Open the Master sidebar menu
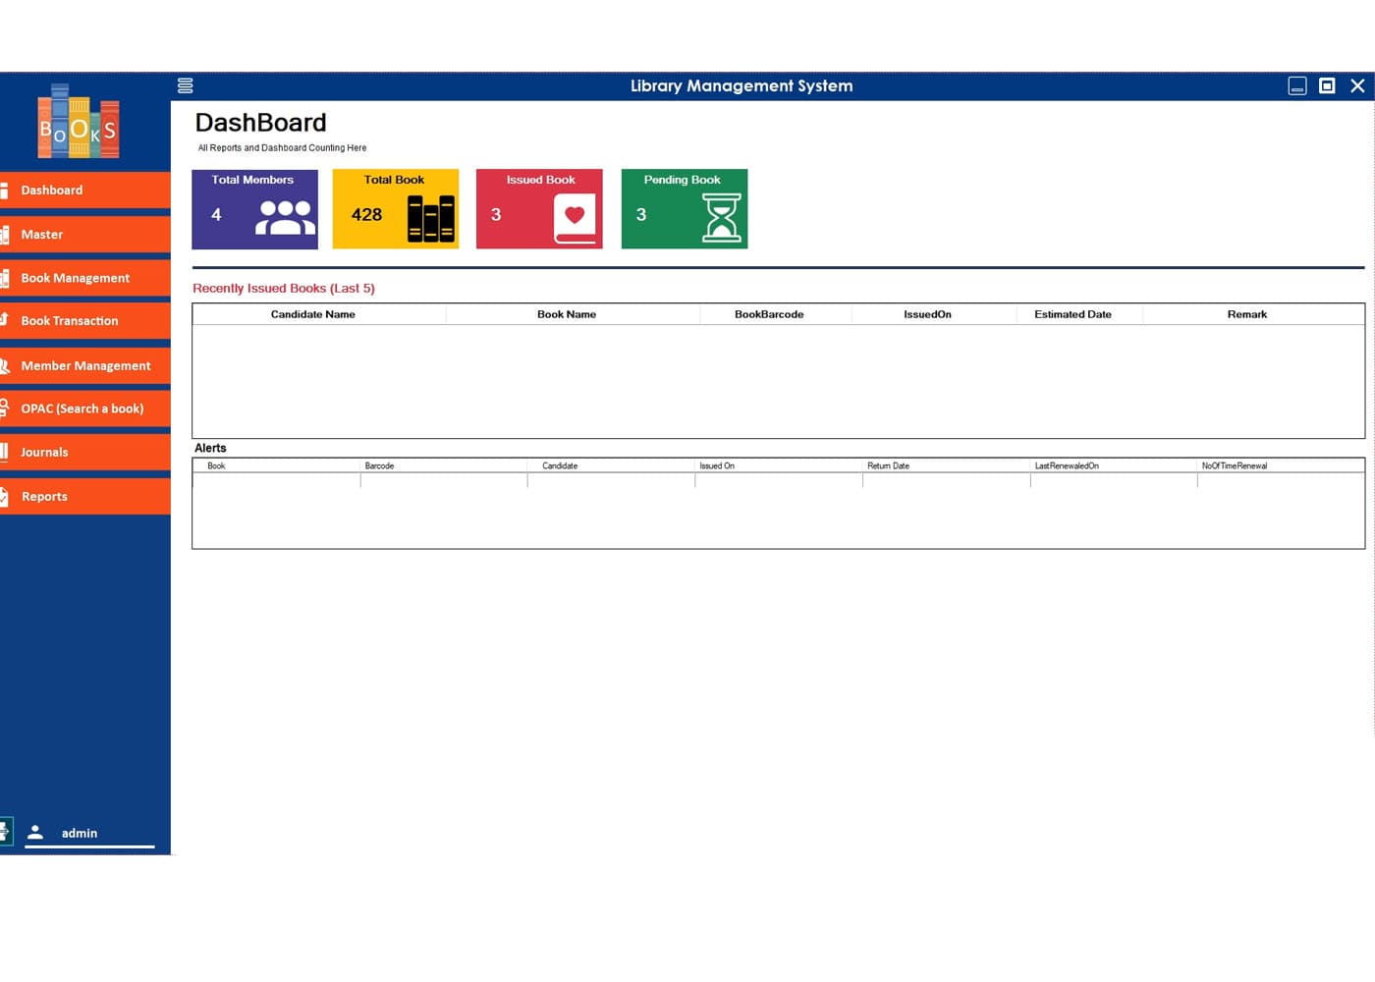 pos(85,235)
